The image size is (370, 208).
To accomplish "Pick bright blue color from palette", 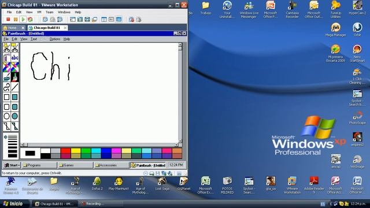I will pos(106,151).
